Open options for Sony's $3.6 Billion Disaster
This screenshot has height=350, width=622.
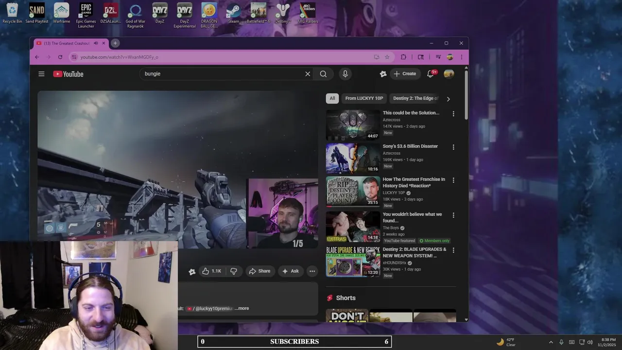tap(453, 147)
